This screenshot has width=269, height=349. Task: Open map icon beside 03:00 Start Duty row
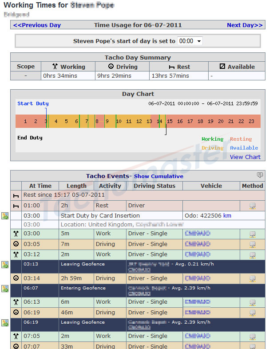pos(5,216)
